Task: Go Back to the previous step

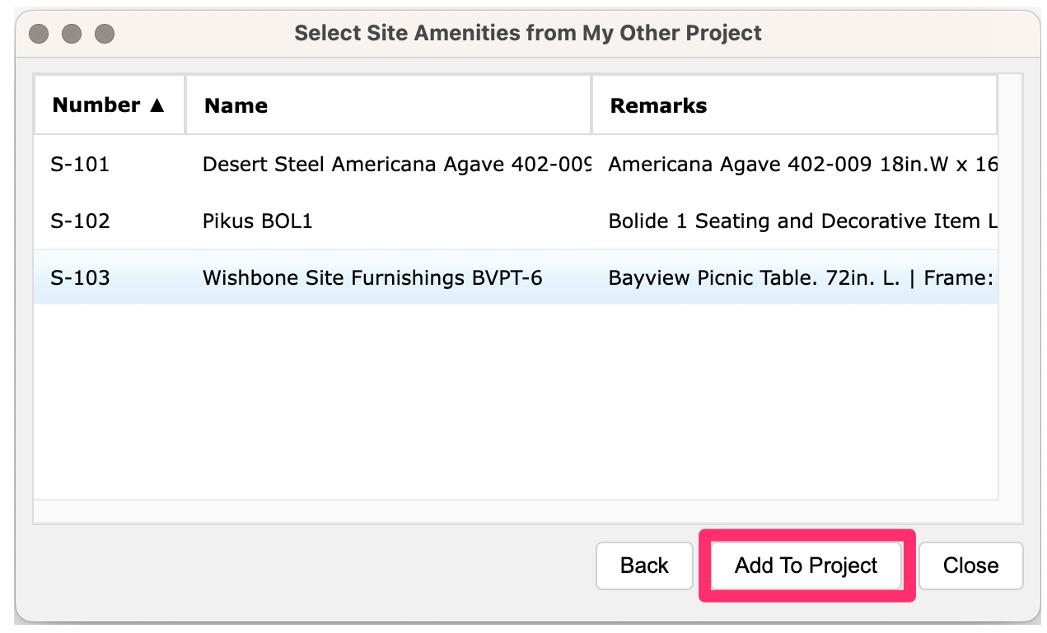Action: point(644,566)
